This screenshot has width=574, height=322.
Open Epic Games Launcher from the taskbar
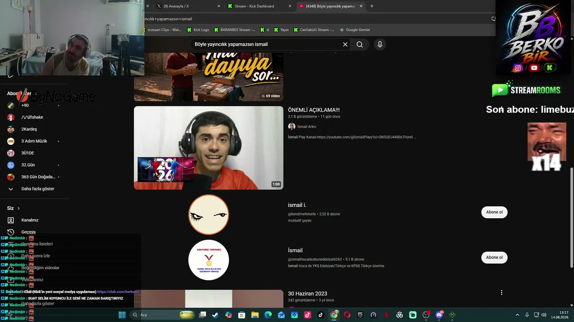(360, 315)
